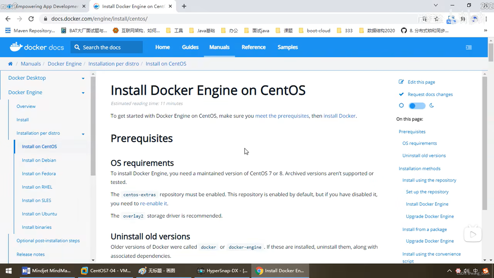The width and height of the screenshot is (494, 278).
Task: Click the Request docs changes checkmark icon
Action: pos(401,94)
